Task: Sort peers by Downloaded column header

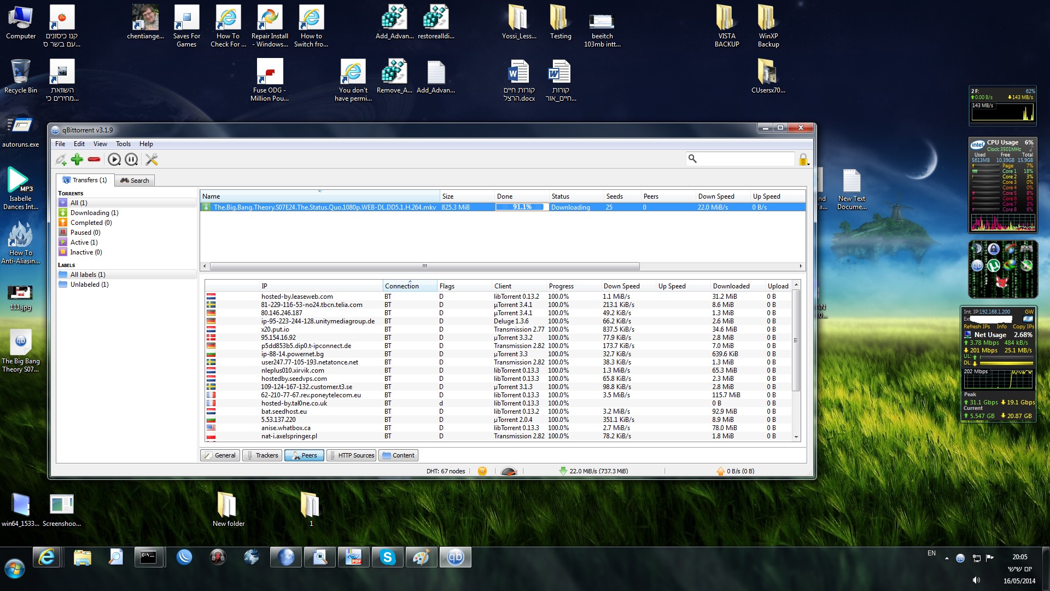Action: coord(738,286)
